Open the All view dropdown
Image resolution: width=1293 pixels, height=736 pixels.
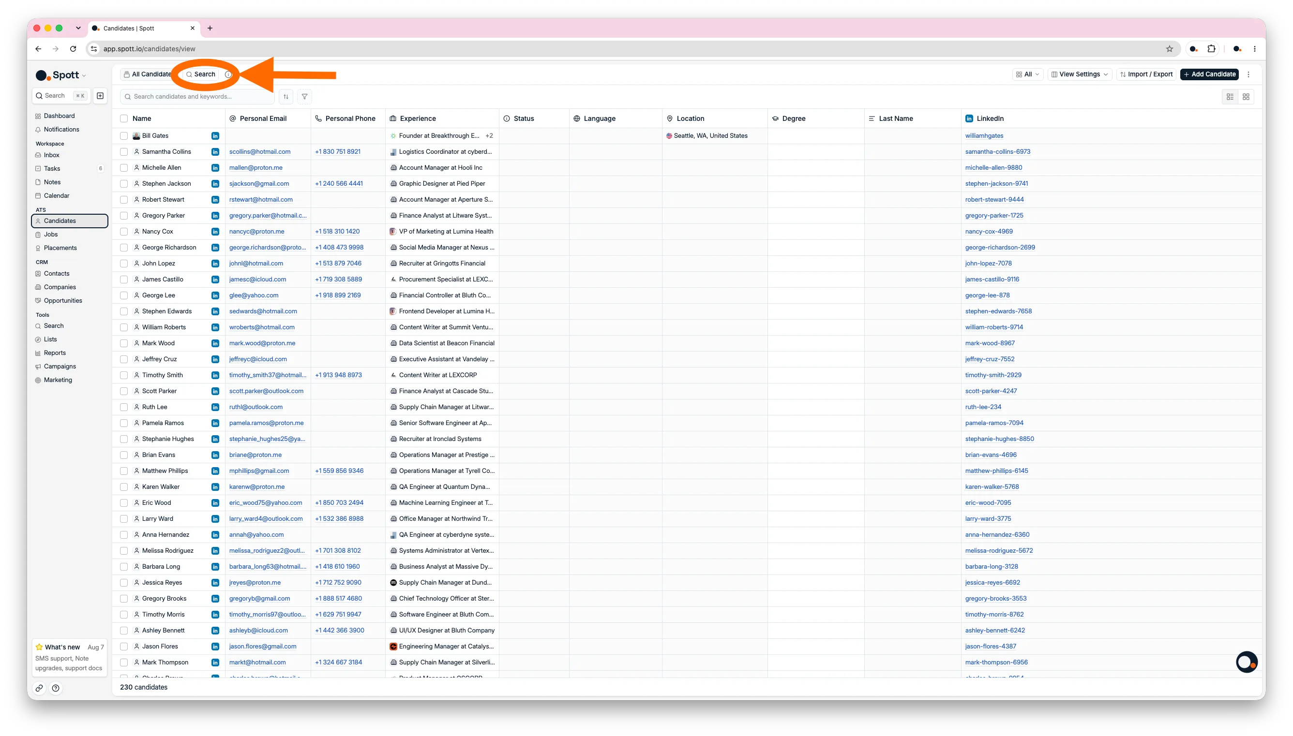1027,74
